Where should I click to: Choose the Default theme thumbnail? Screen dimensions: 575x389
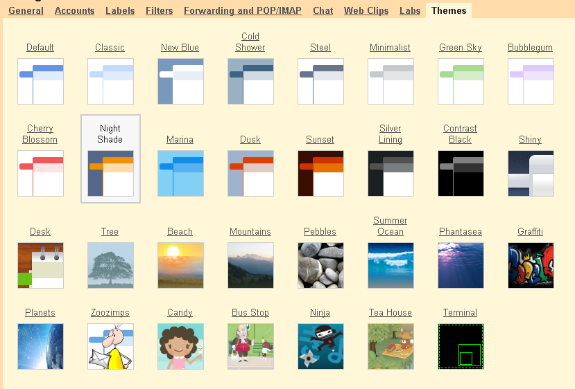(41, 81)
